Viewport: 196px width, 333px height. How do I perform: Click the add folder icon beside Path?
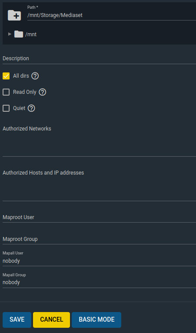click(14, 15)
